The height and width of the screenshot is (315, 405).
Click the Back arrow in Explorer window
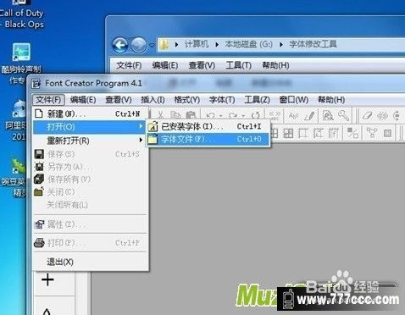(120, 45)
